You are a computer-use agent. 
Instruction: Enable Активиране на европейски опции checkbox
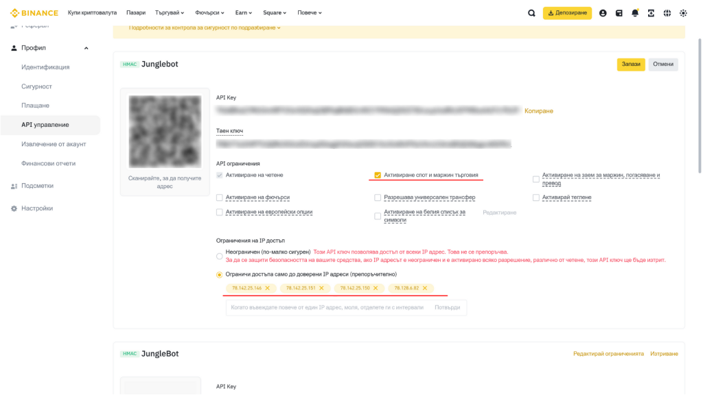click(219, 213)
